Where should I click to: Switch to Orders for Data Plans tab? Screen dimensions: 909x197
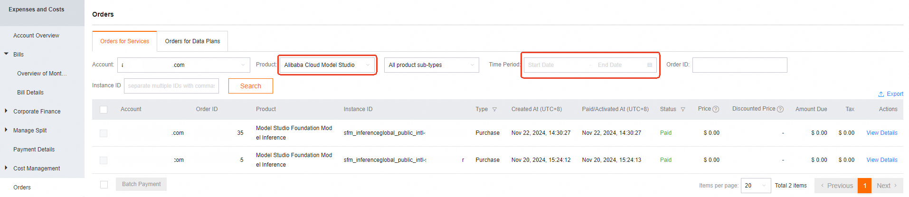192,41
